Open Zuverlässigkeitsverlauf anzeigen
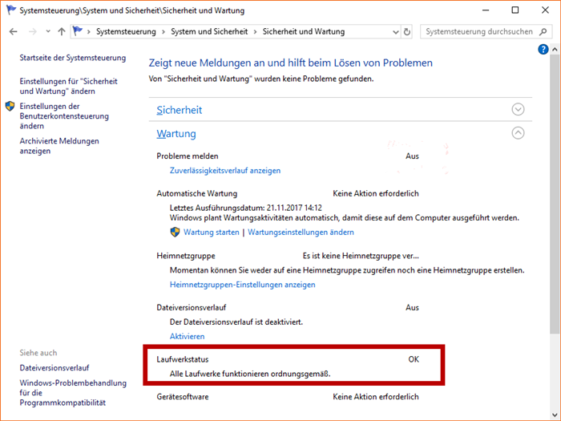The height and width of the screenshot is (421, 561). click(225, 170)
